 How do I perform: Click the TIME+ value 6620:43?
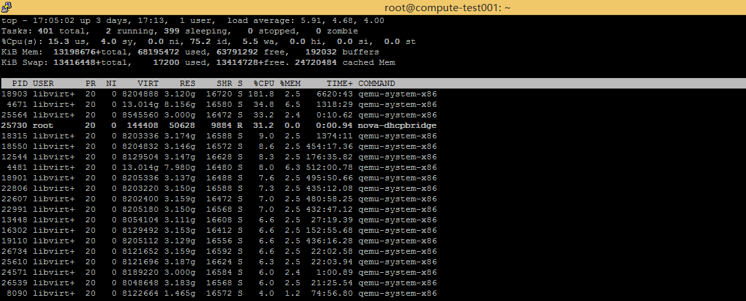coord(335,94)
